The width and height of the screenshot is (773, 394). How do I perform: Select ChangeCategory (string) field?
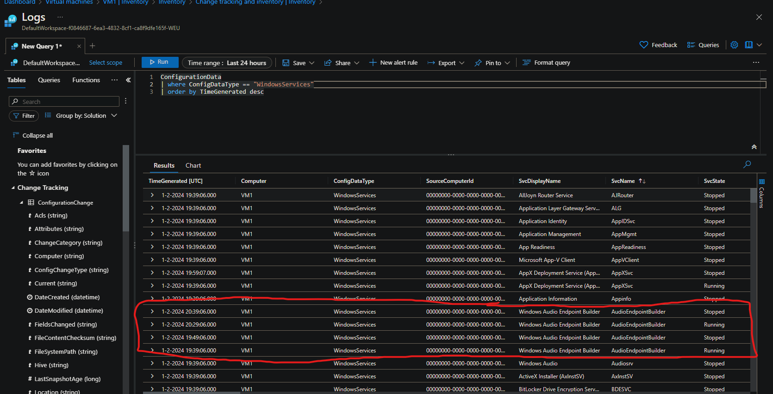(x=69, y=242)
